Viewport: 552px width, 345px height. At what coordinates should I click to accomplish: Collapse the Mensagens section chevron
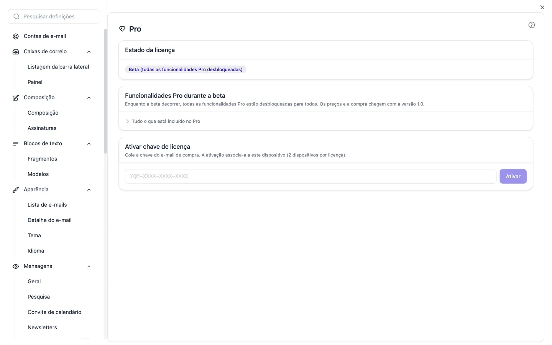[89, 266]
